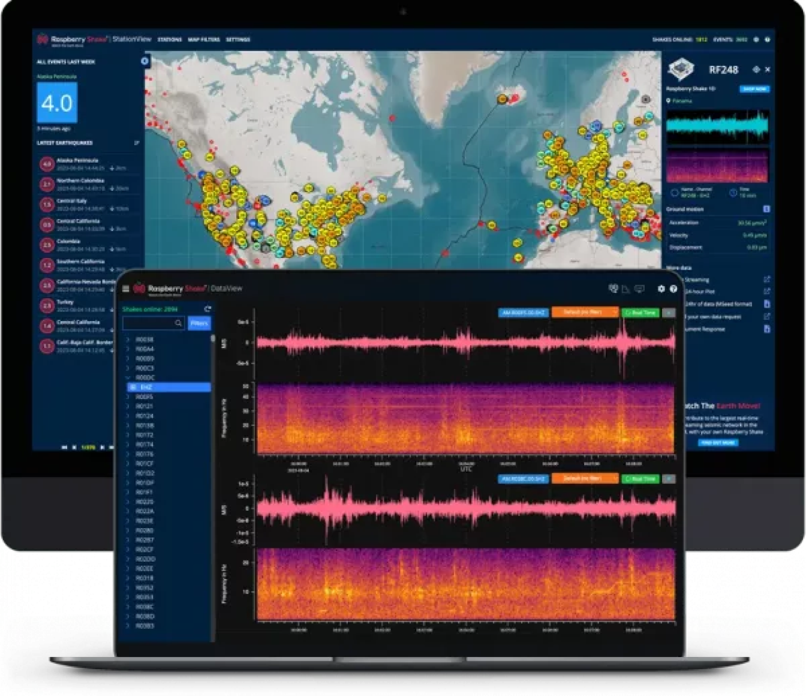
Task: Click the magnifier icon in DataView's station search
Action: pos(178,323)
